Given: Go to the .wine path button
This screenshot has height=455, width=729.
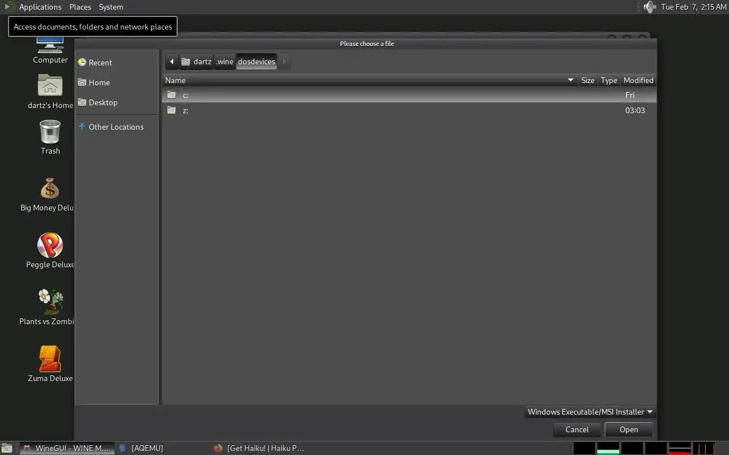Looking at the screenshot, I should 225,61.
